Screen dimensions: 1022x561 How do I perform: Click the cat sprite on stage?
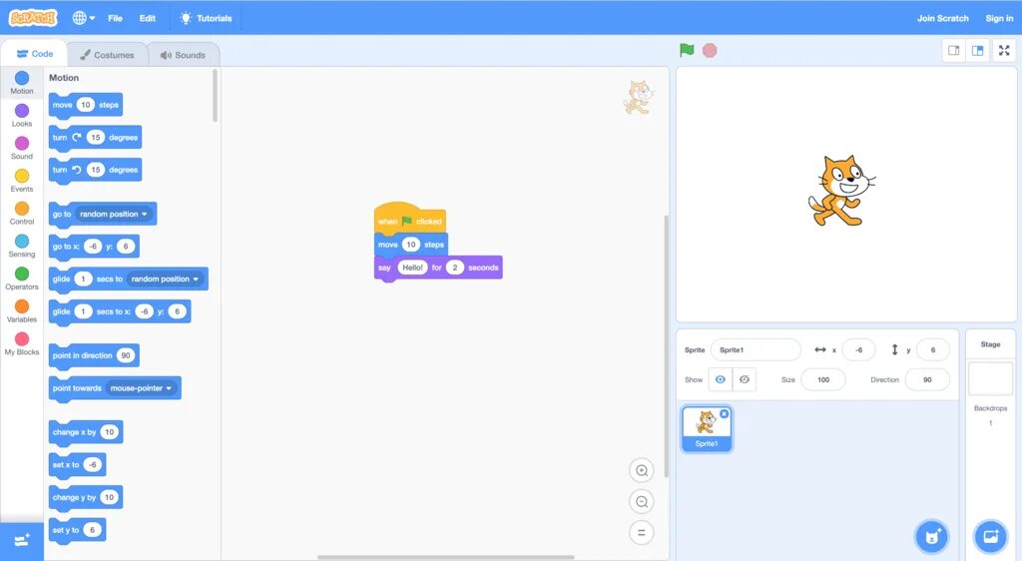coord(841,191)
